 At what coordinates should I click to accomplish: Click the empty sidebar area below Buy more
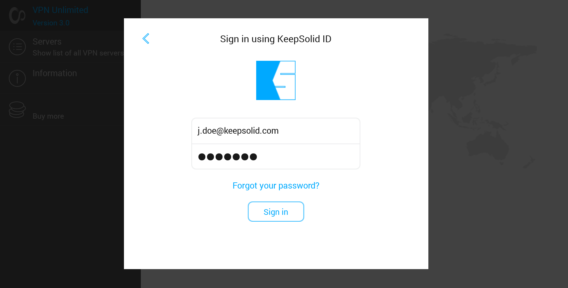click(x=59, y=207)
